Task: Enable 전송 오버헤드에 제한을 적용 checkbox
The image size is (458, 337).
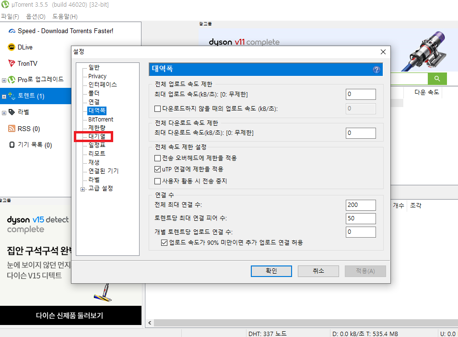Action: tap(157, 158)
